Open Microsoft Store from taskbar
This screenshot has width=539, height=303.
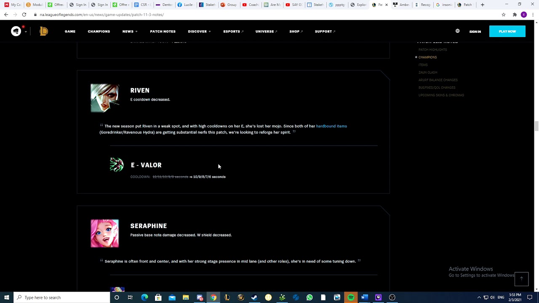[158, 298]
